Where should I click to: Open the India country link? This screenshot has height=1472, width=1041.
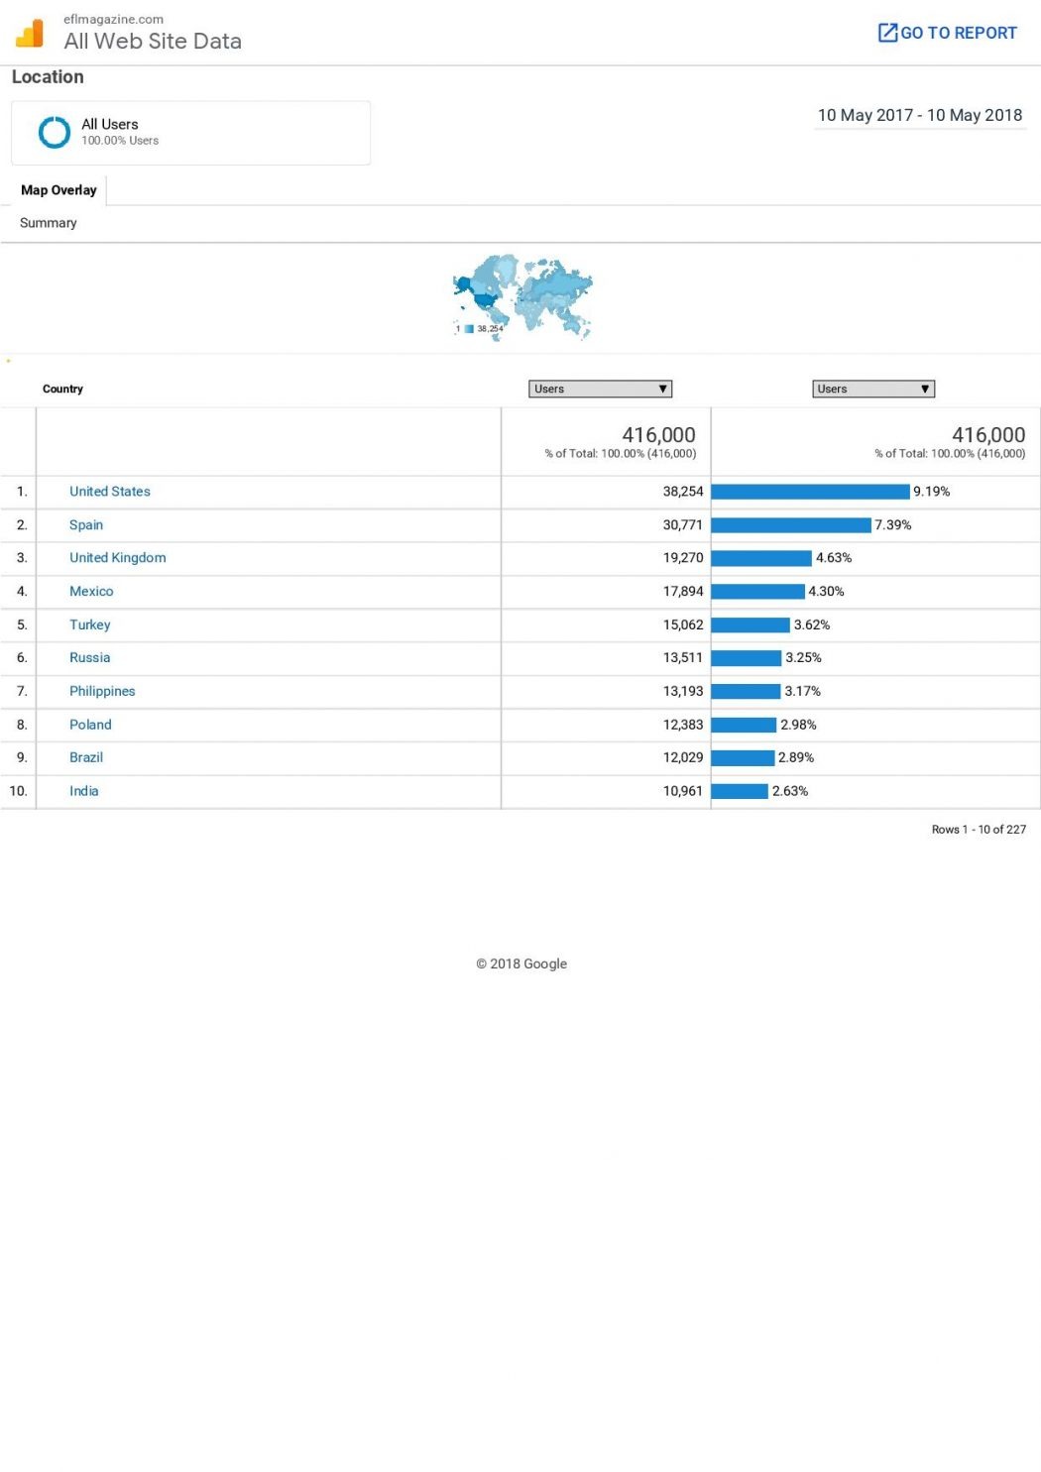[x=84, y=791]
